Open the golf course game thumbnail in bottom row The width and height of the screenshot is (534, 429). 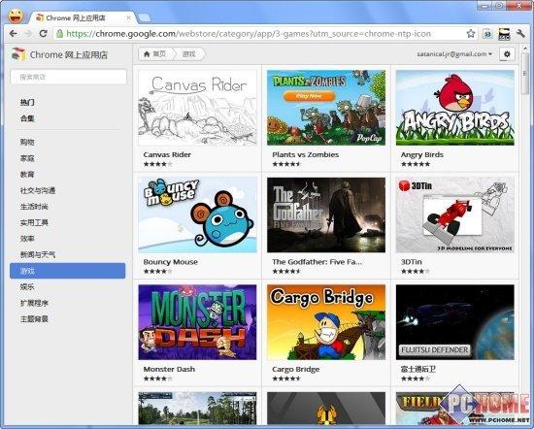197,408
